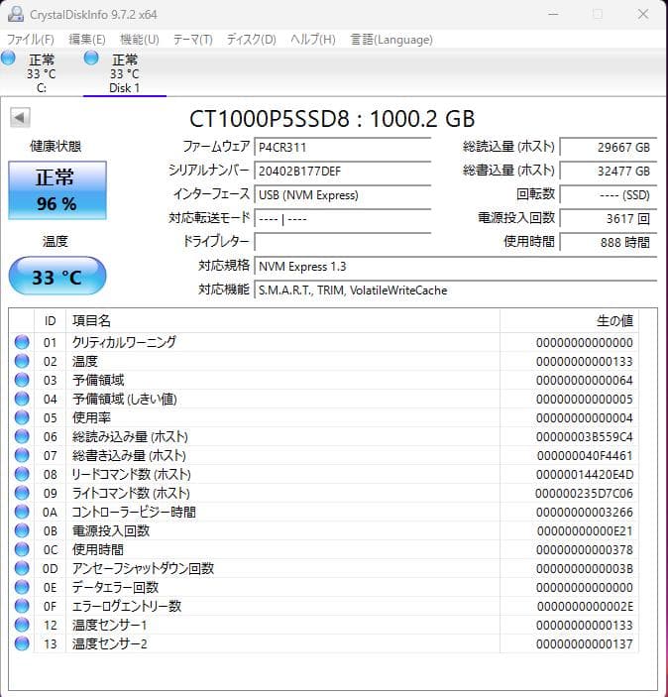Click raw value 0000014420E4D
Viewport: 668px width, 697px height.
[585, 475]
